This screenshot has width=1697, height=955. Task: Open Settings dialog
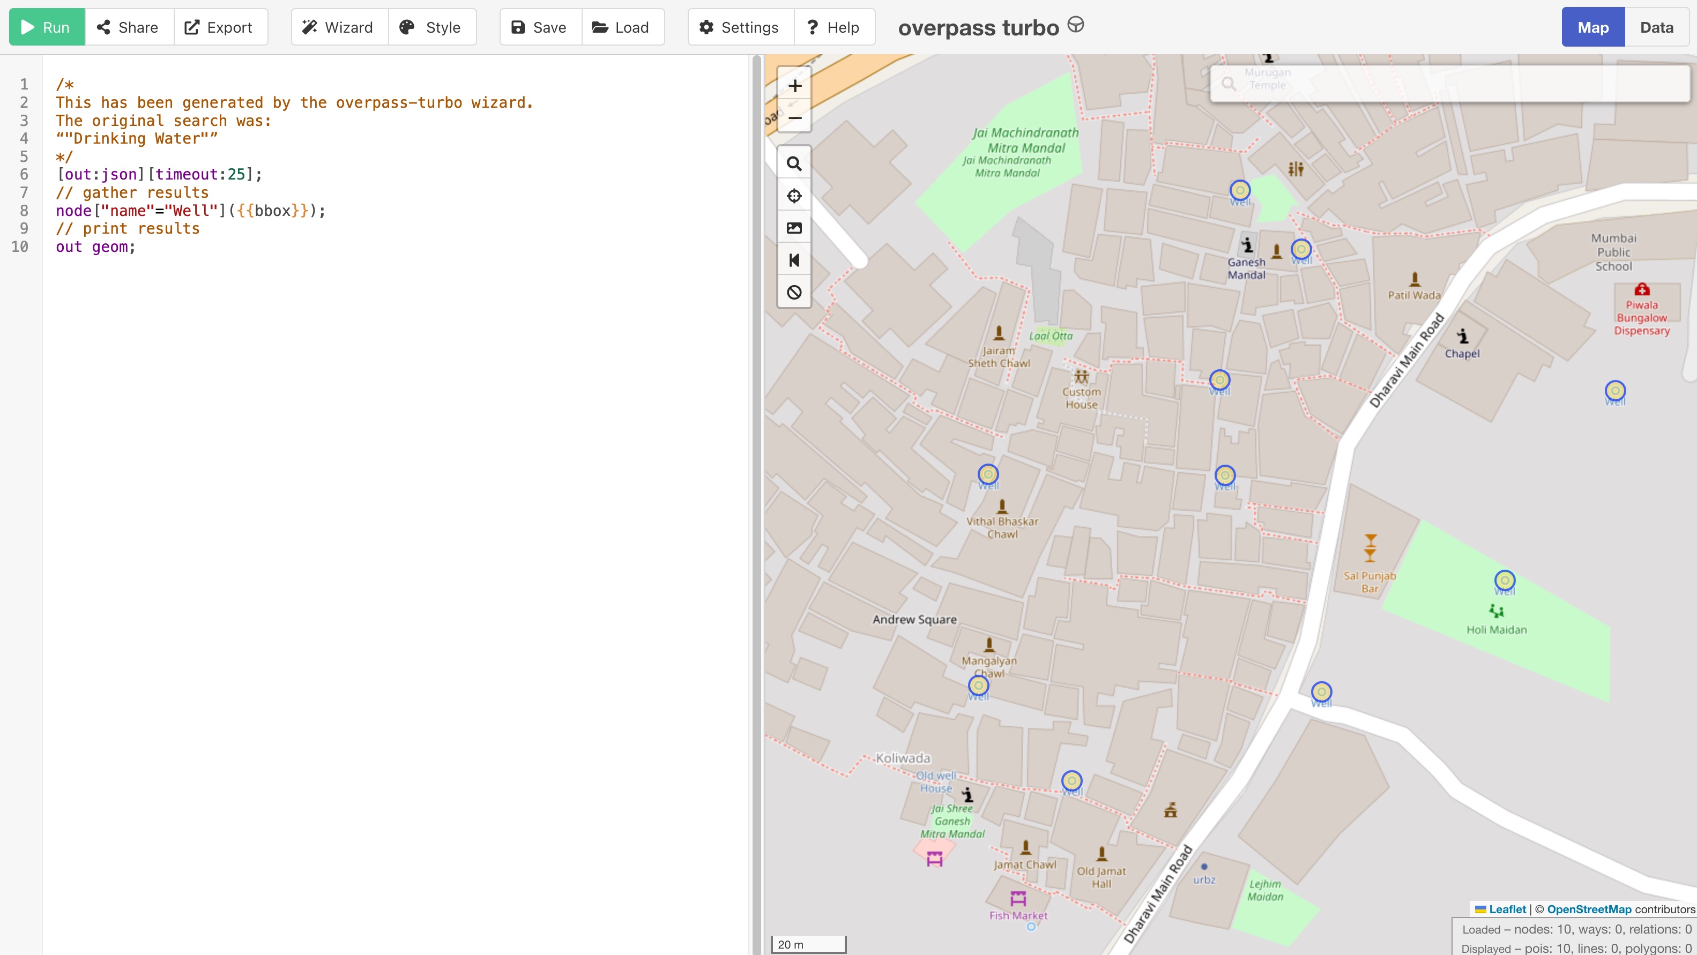(x=740, y=27)
